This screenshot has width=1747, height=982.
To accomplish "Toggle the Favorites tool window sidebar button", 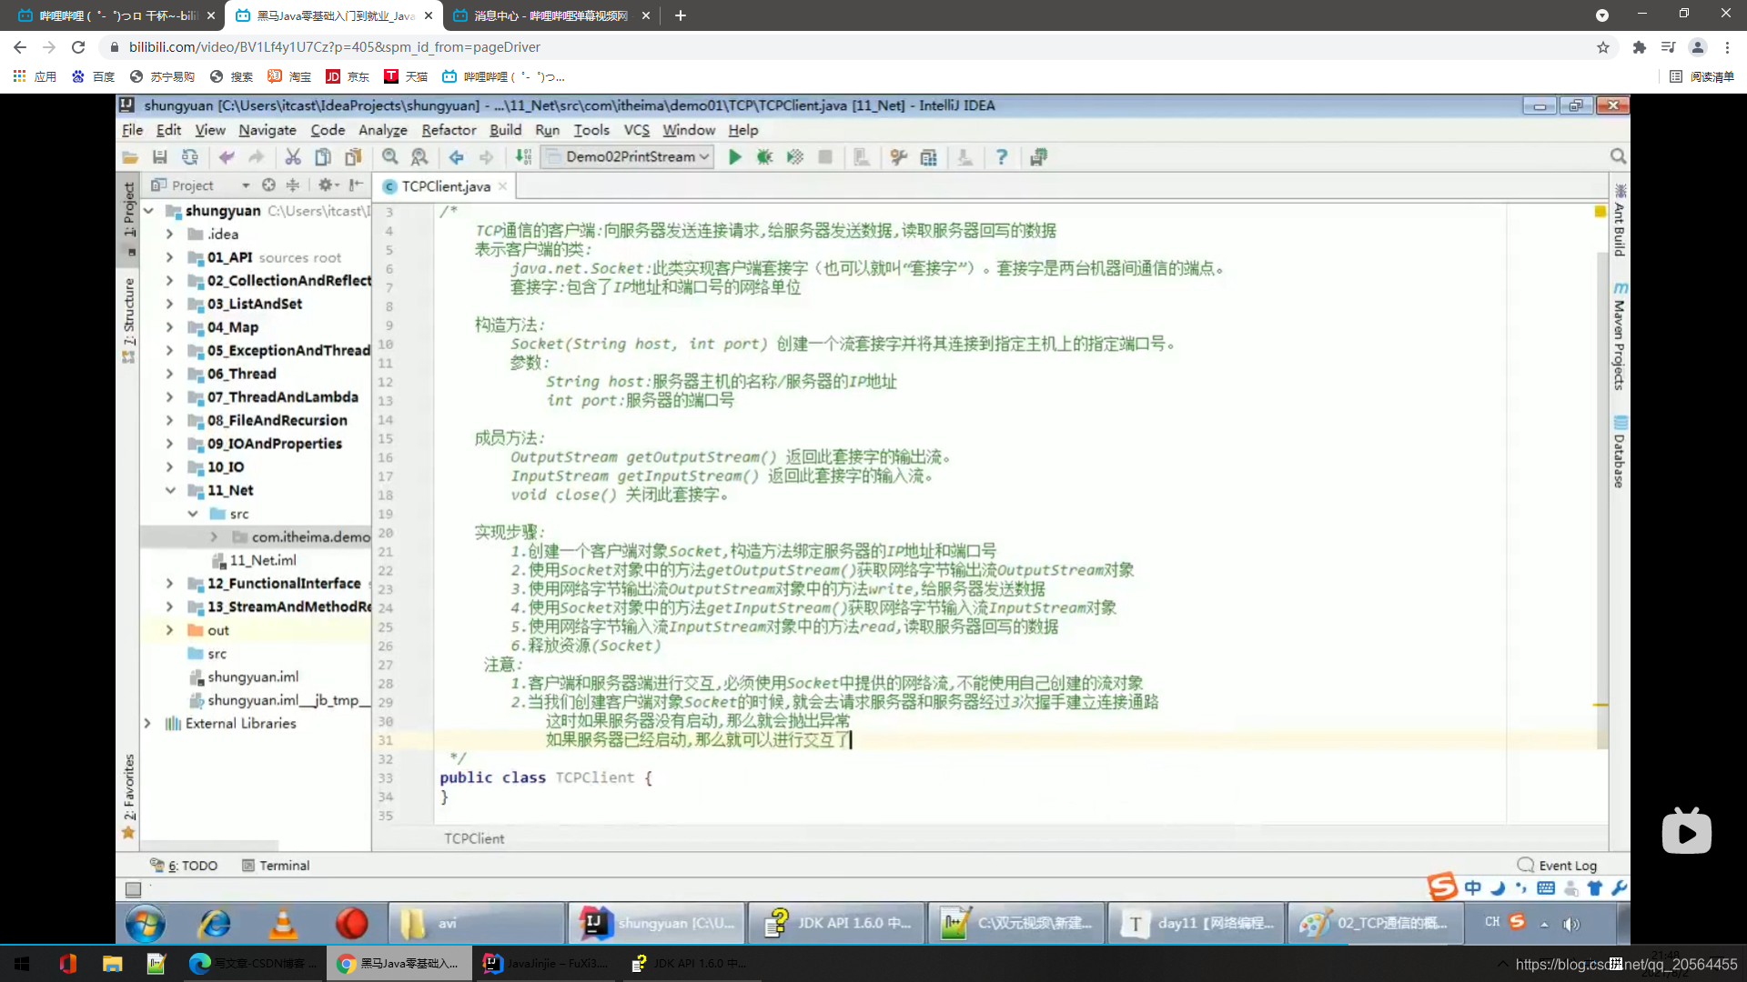I will [129, 789].
